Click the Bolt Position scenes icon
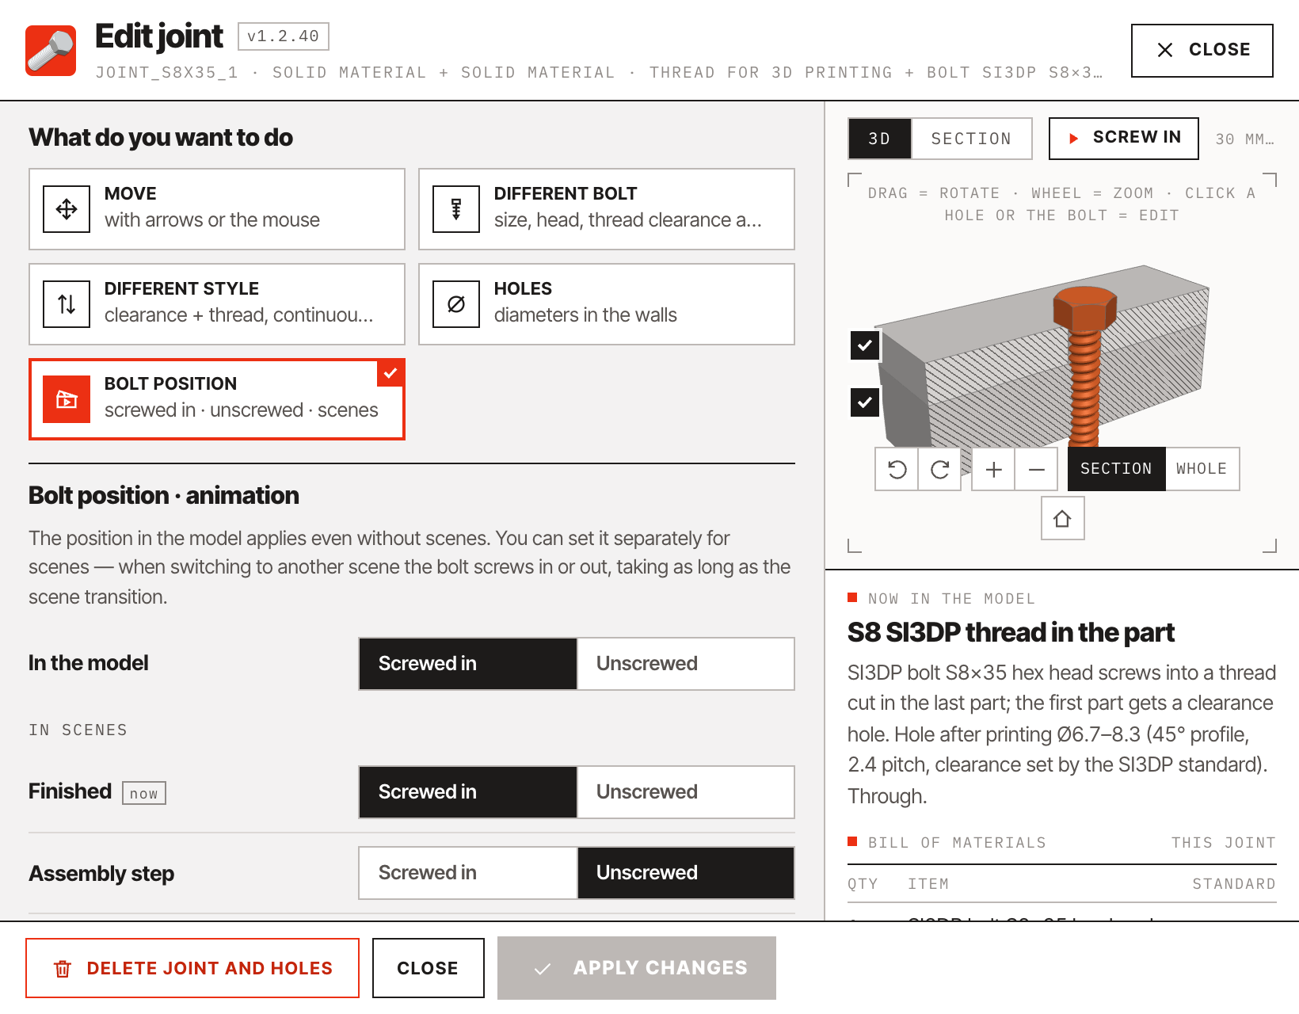This screenshot has width=1299, height=1014. (67, 399)
